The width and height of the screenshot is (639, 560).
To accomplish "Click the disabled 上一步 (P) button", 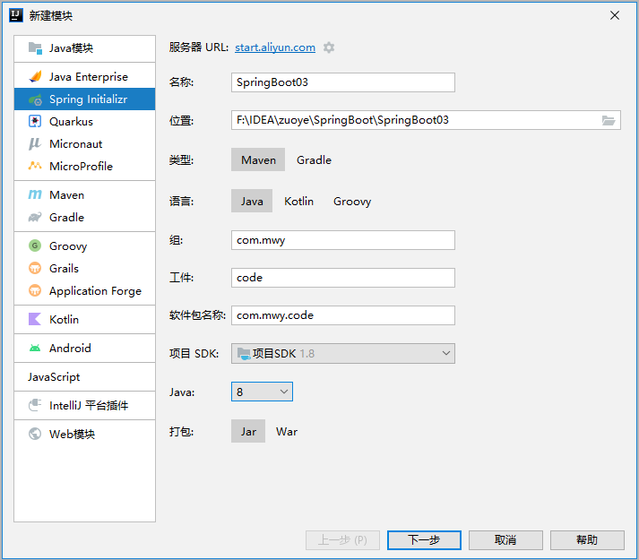I will (x=342, y=540).
